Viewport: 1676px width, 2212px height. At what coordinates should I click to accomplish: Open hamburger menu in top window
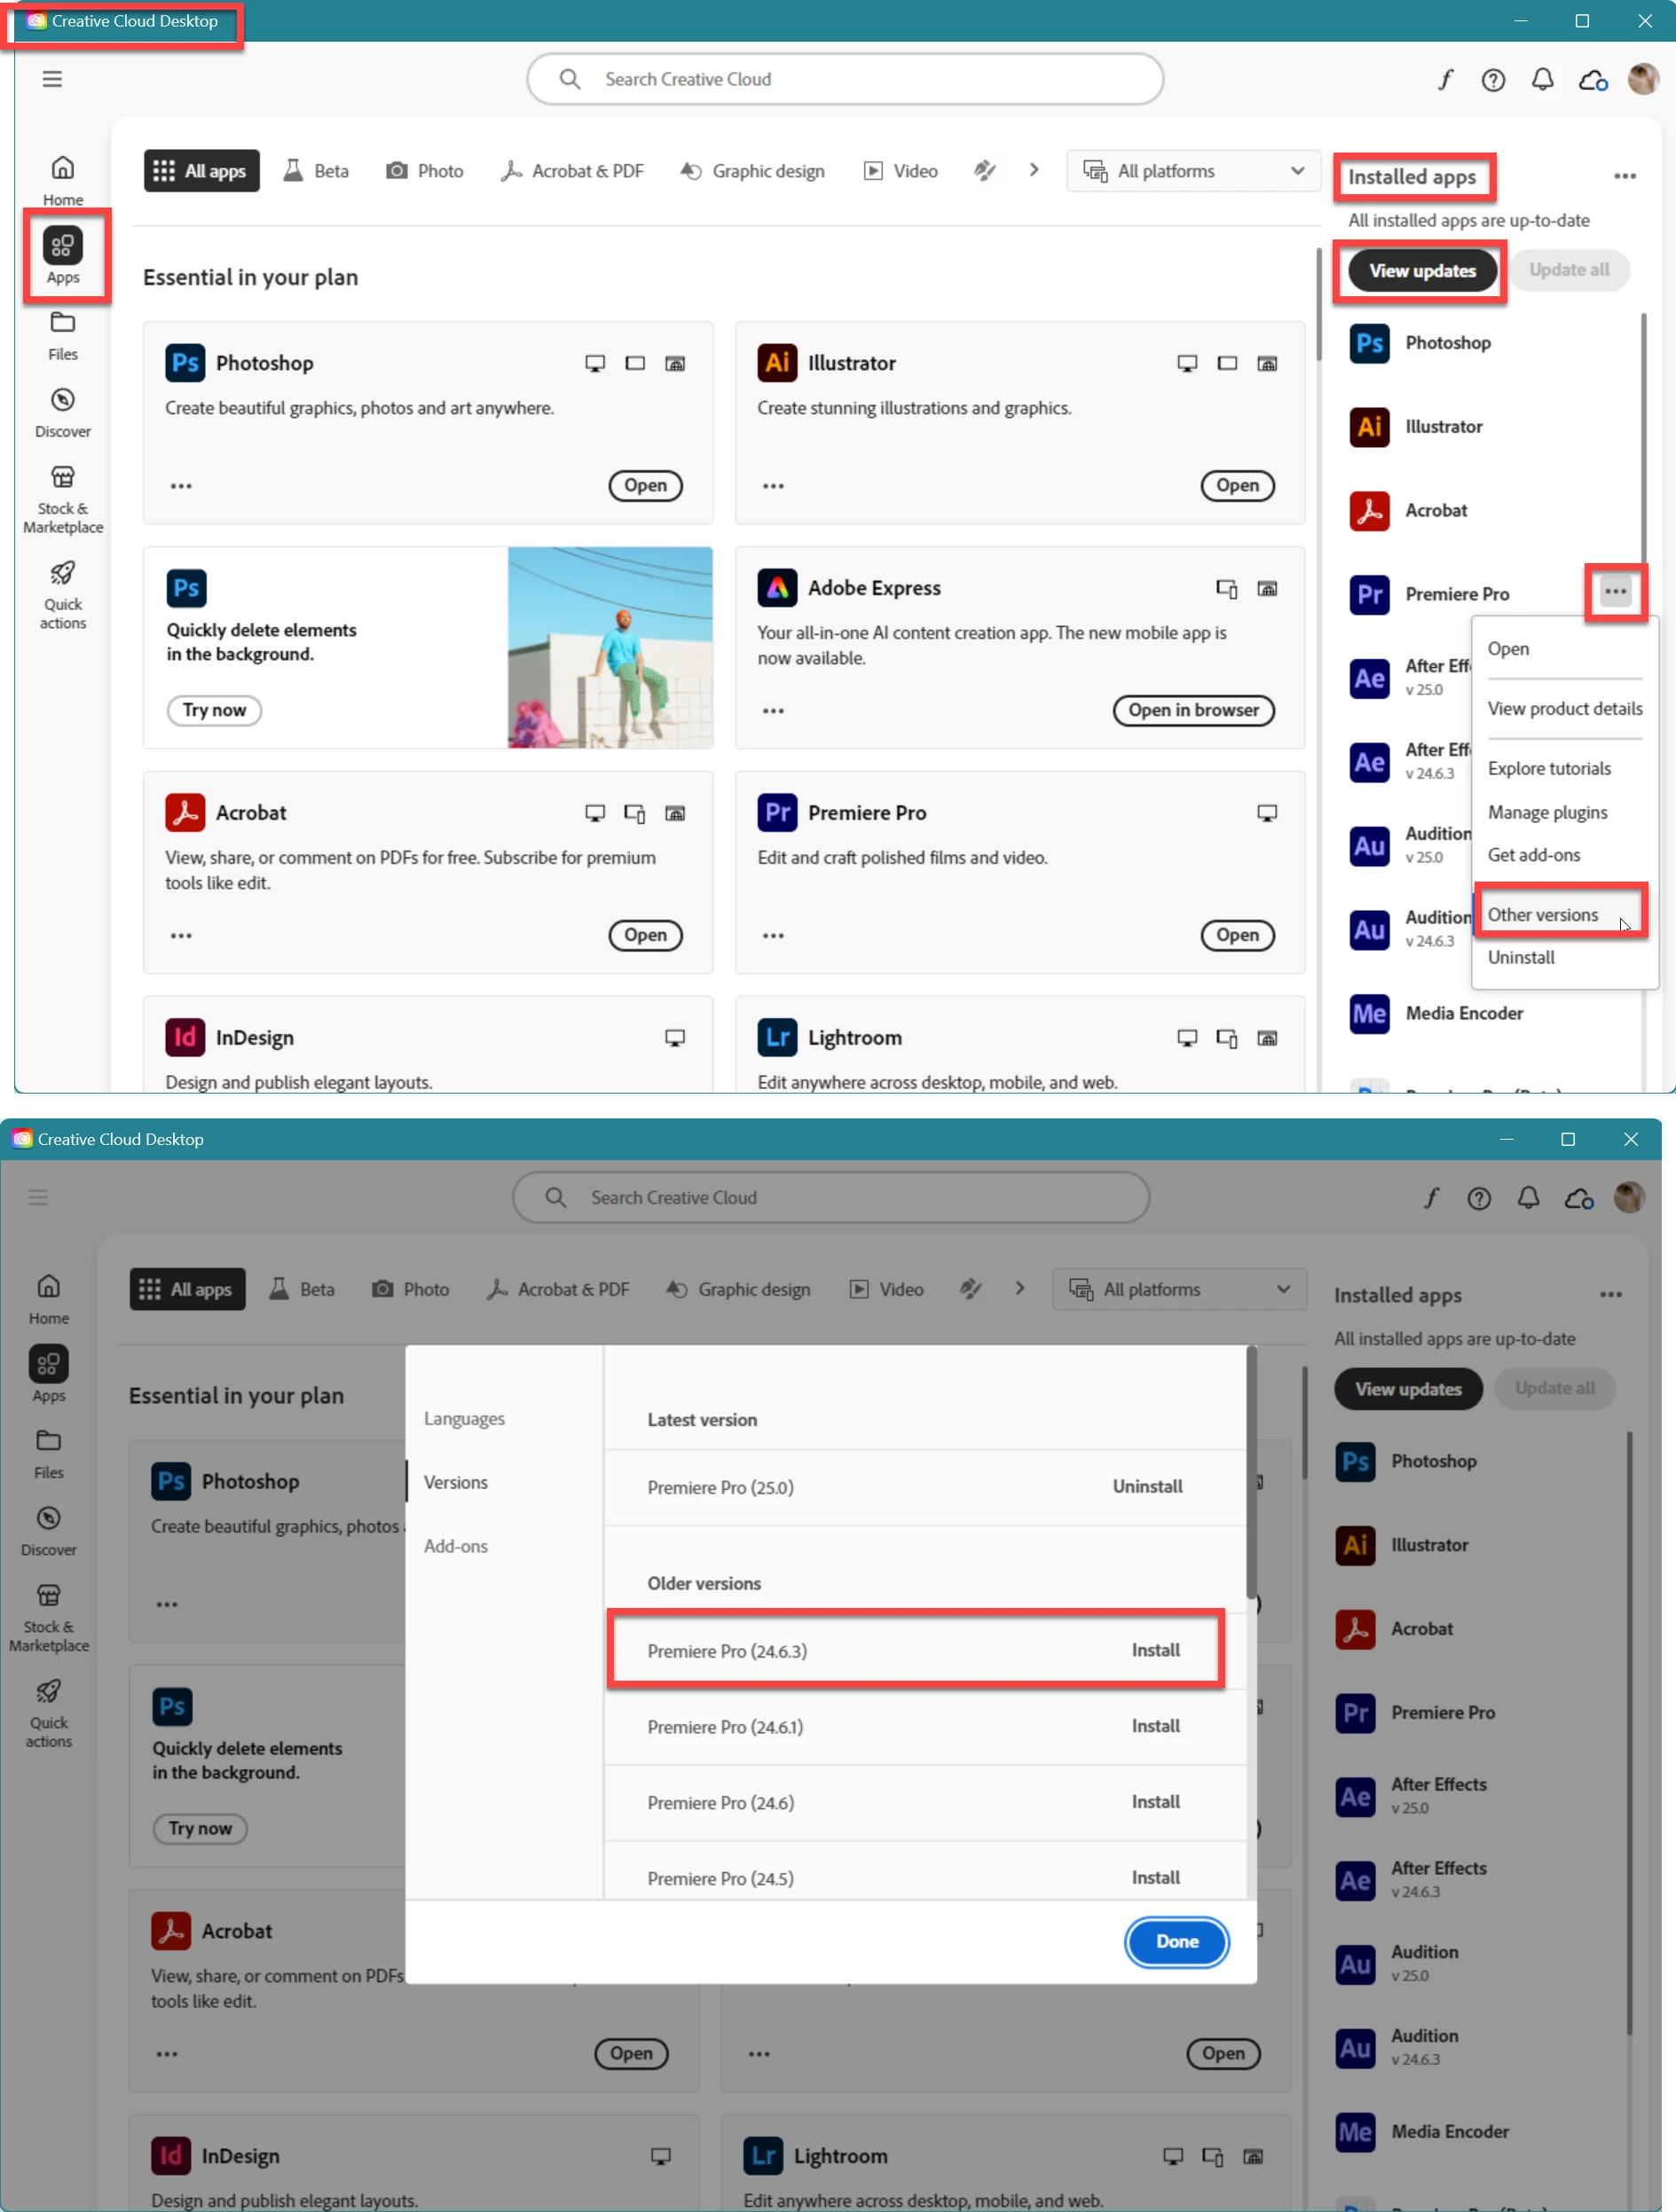(52, 79)
